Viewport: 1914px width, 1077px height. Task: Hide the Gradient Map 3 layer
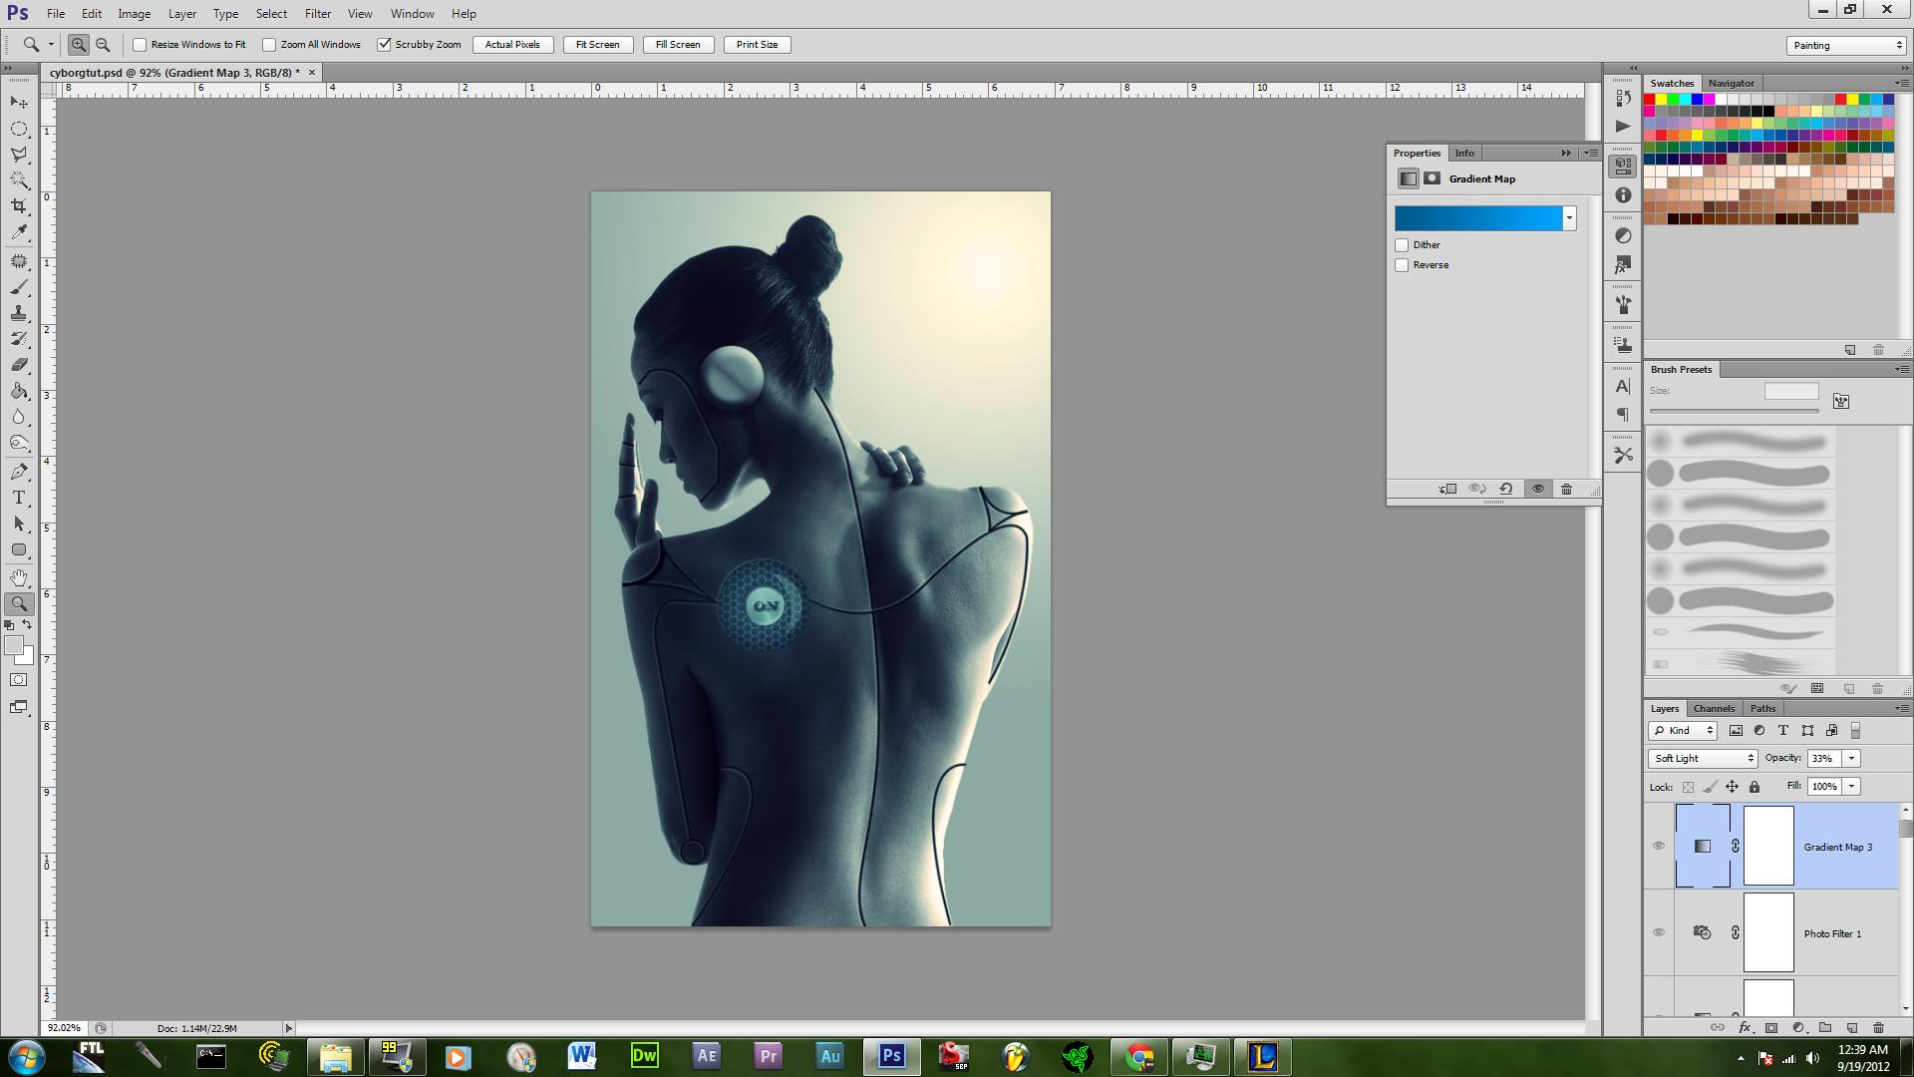pyautogui.click(x=1659, y=847)
